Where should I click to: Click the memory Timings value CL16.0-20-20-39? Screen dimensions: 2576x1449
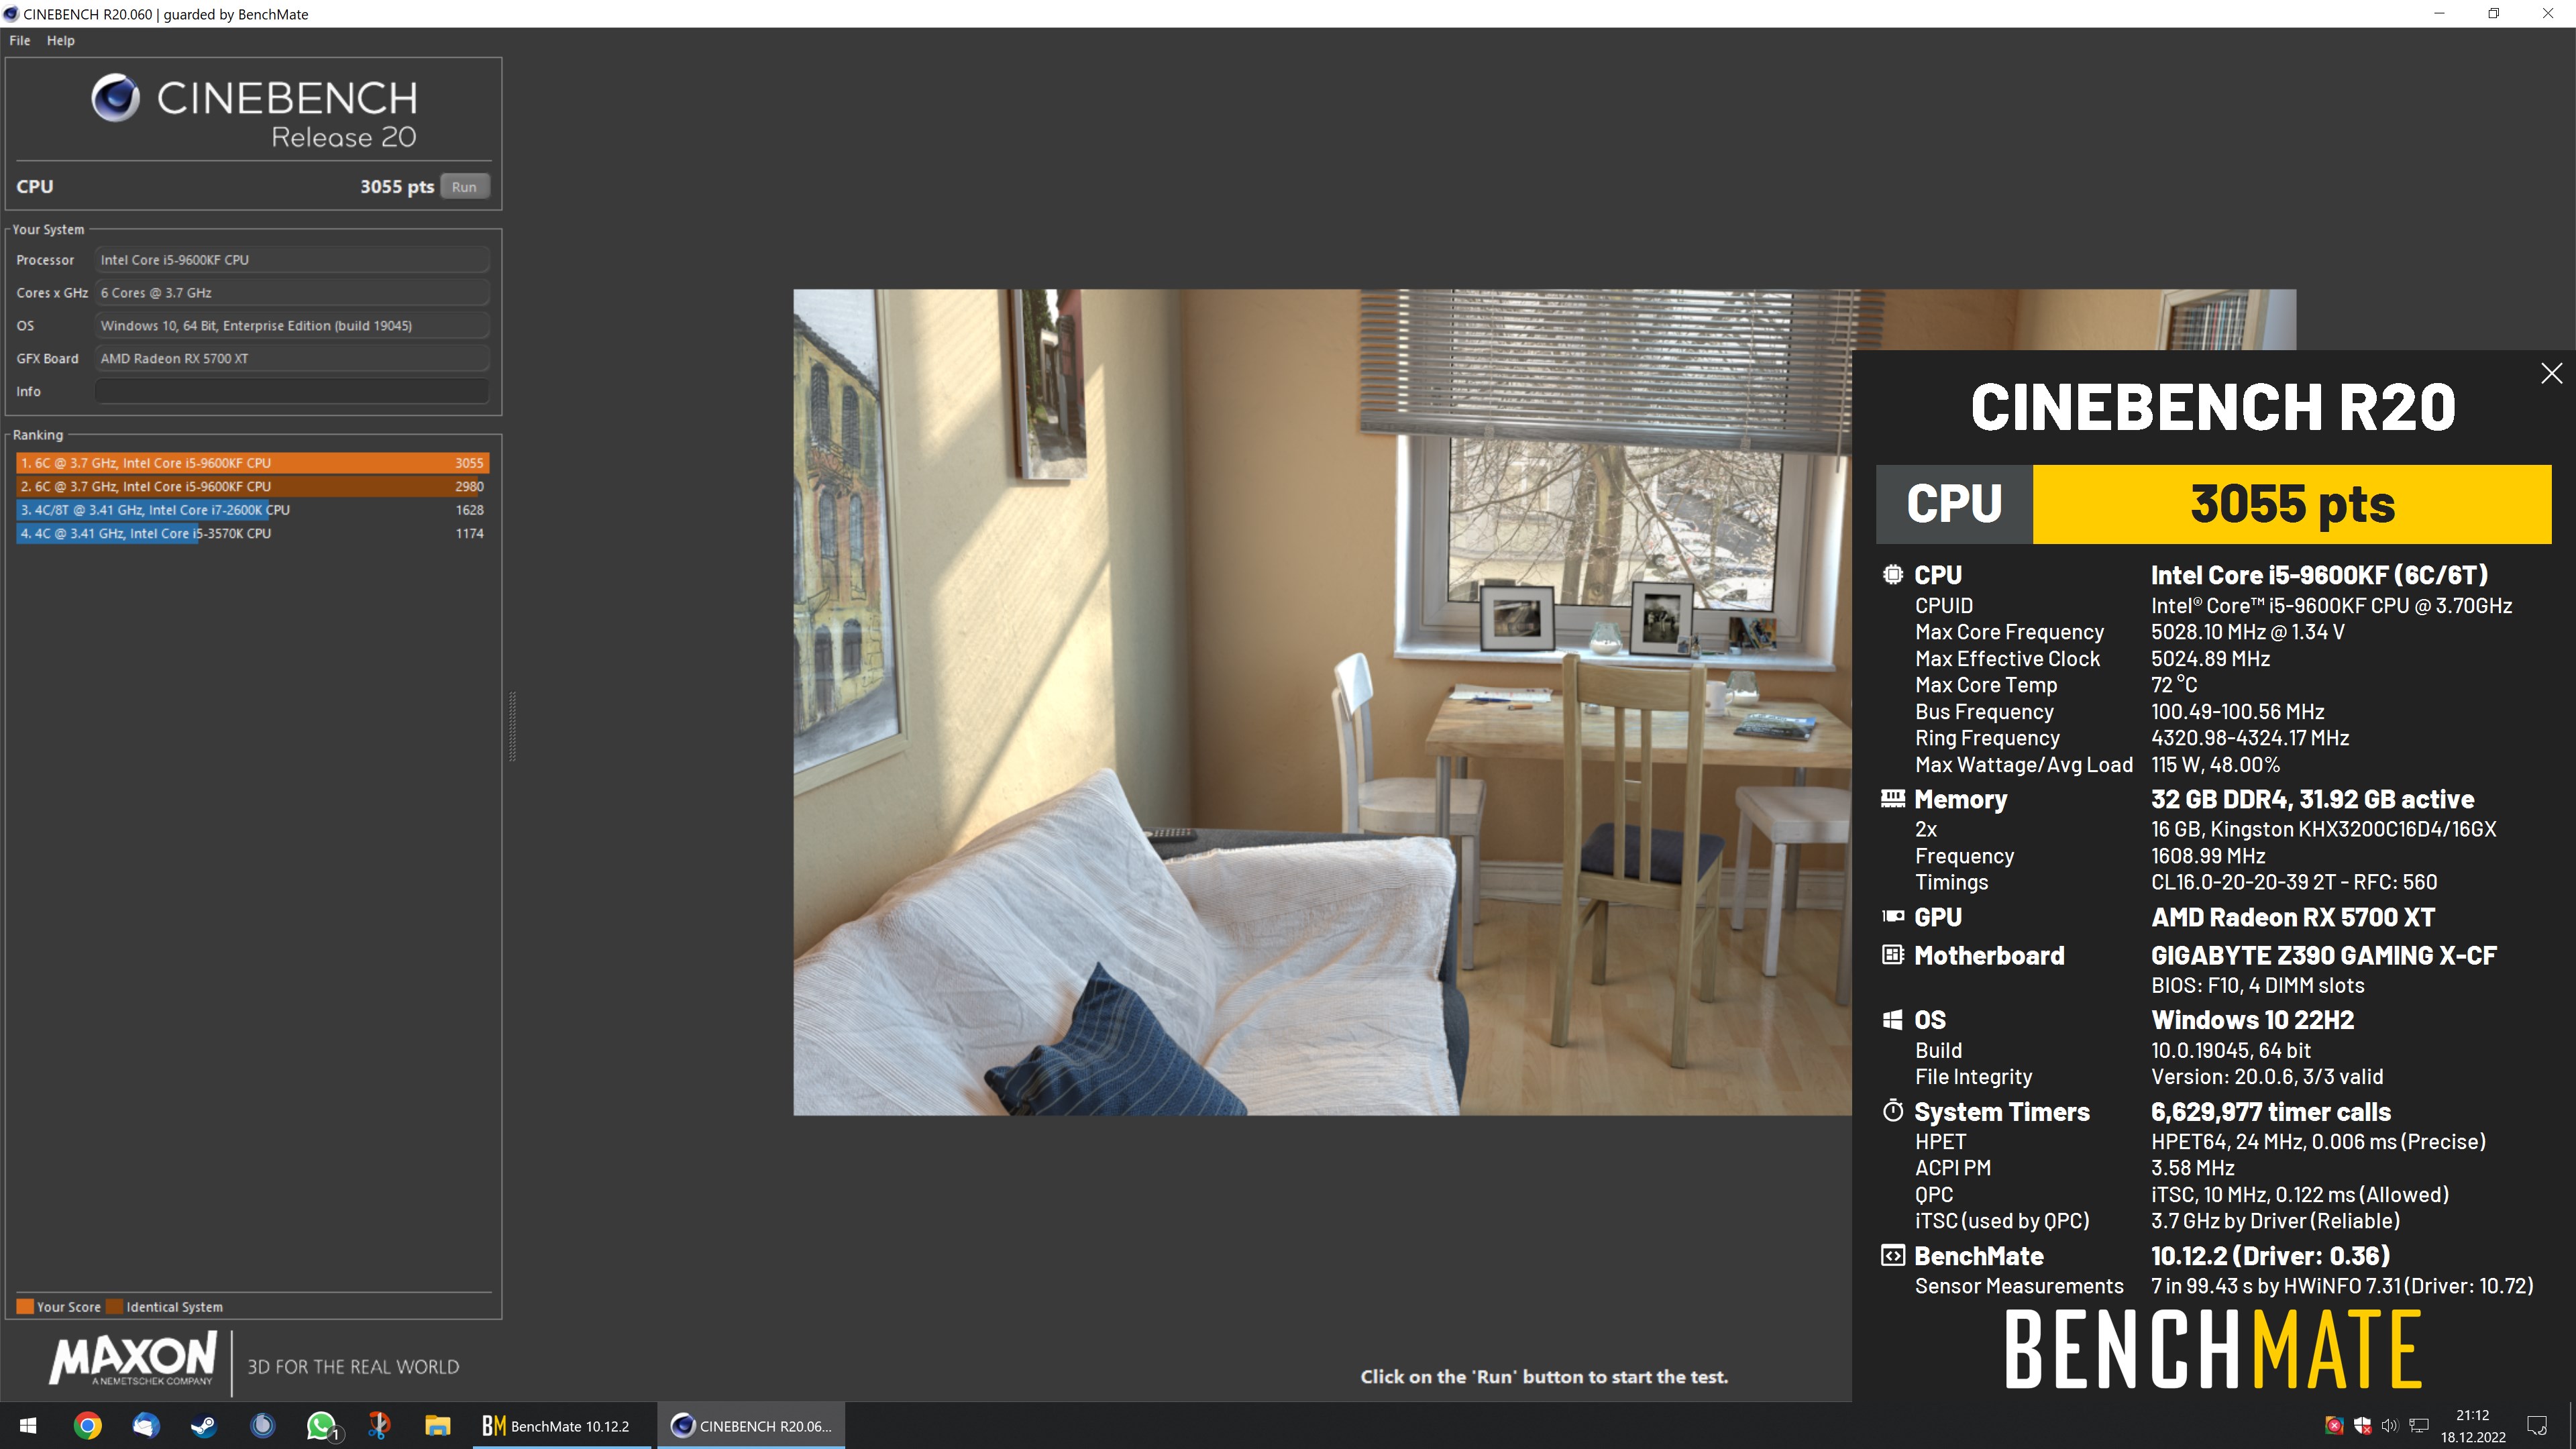tap(2294, 882)
